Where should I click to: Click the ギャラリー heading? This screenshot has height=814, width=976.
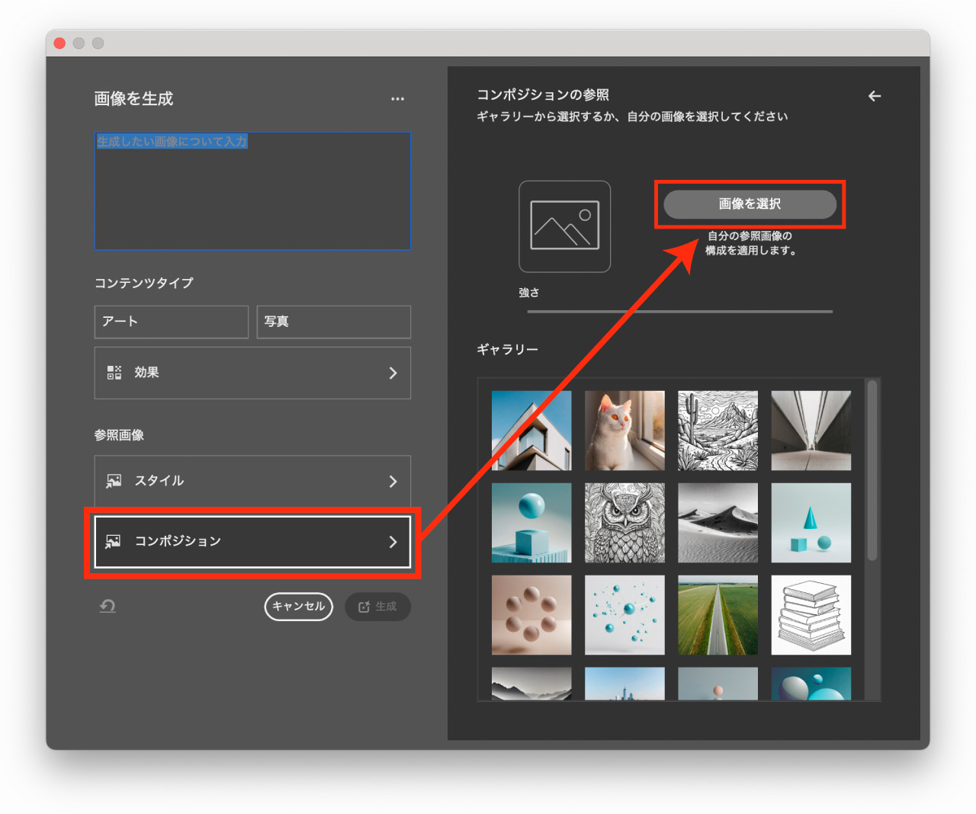(507, 349)
